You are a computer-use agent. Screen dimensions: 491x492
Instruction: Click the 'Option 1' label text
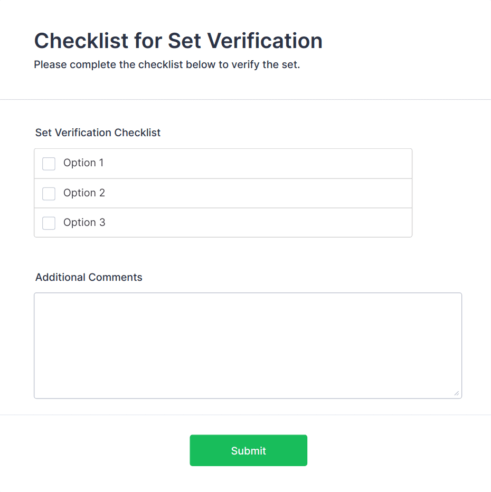coord(83,163)
